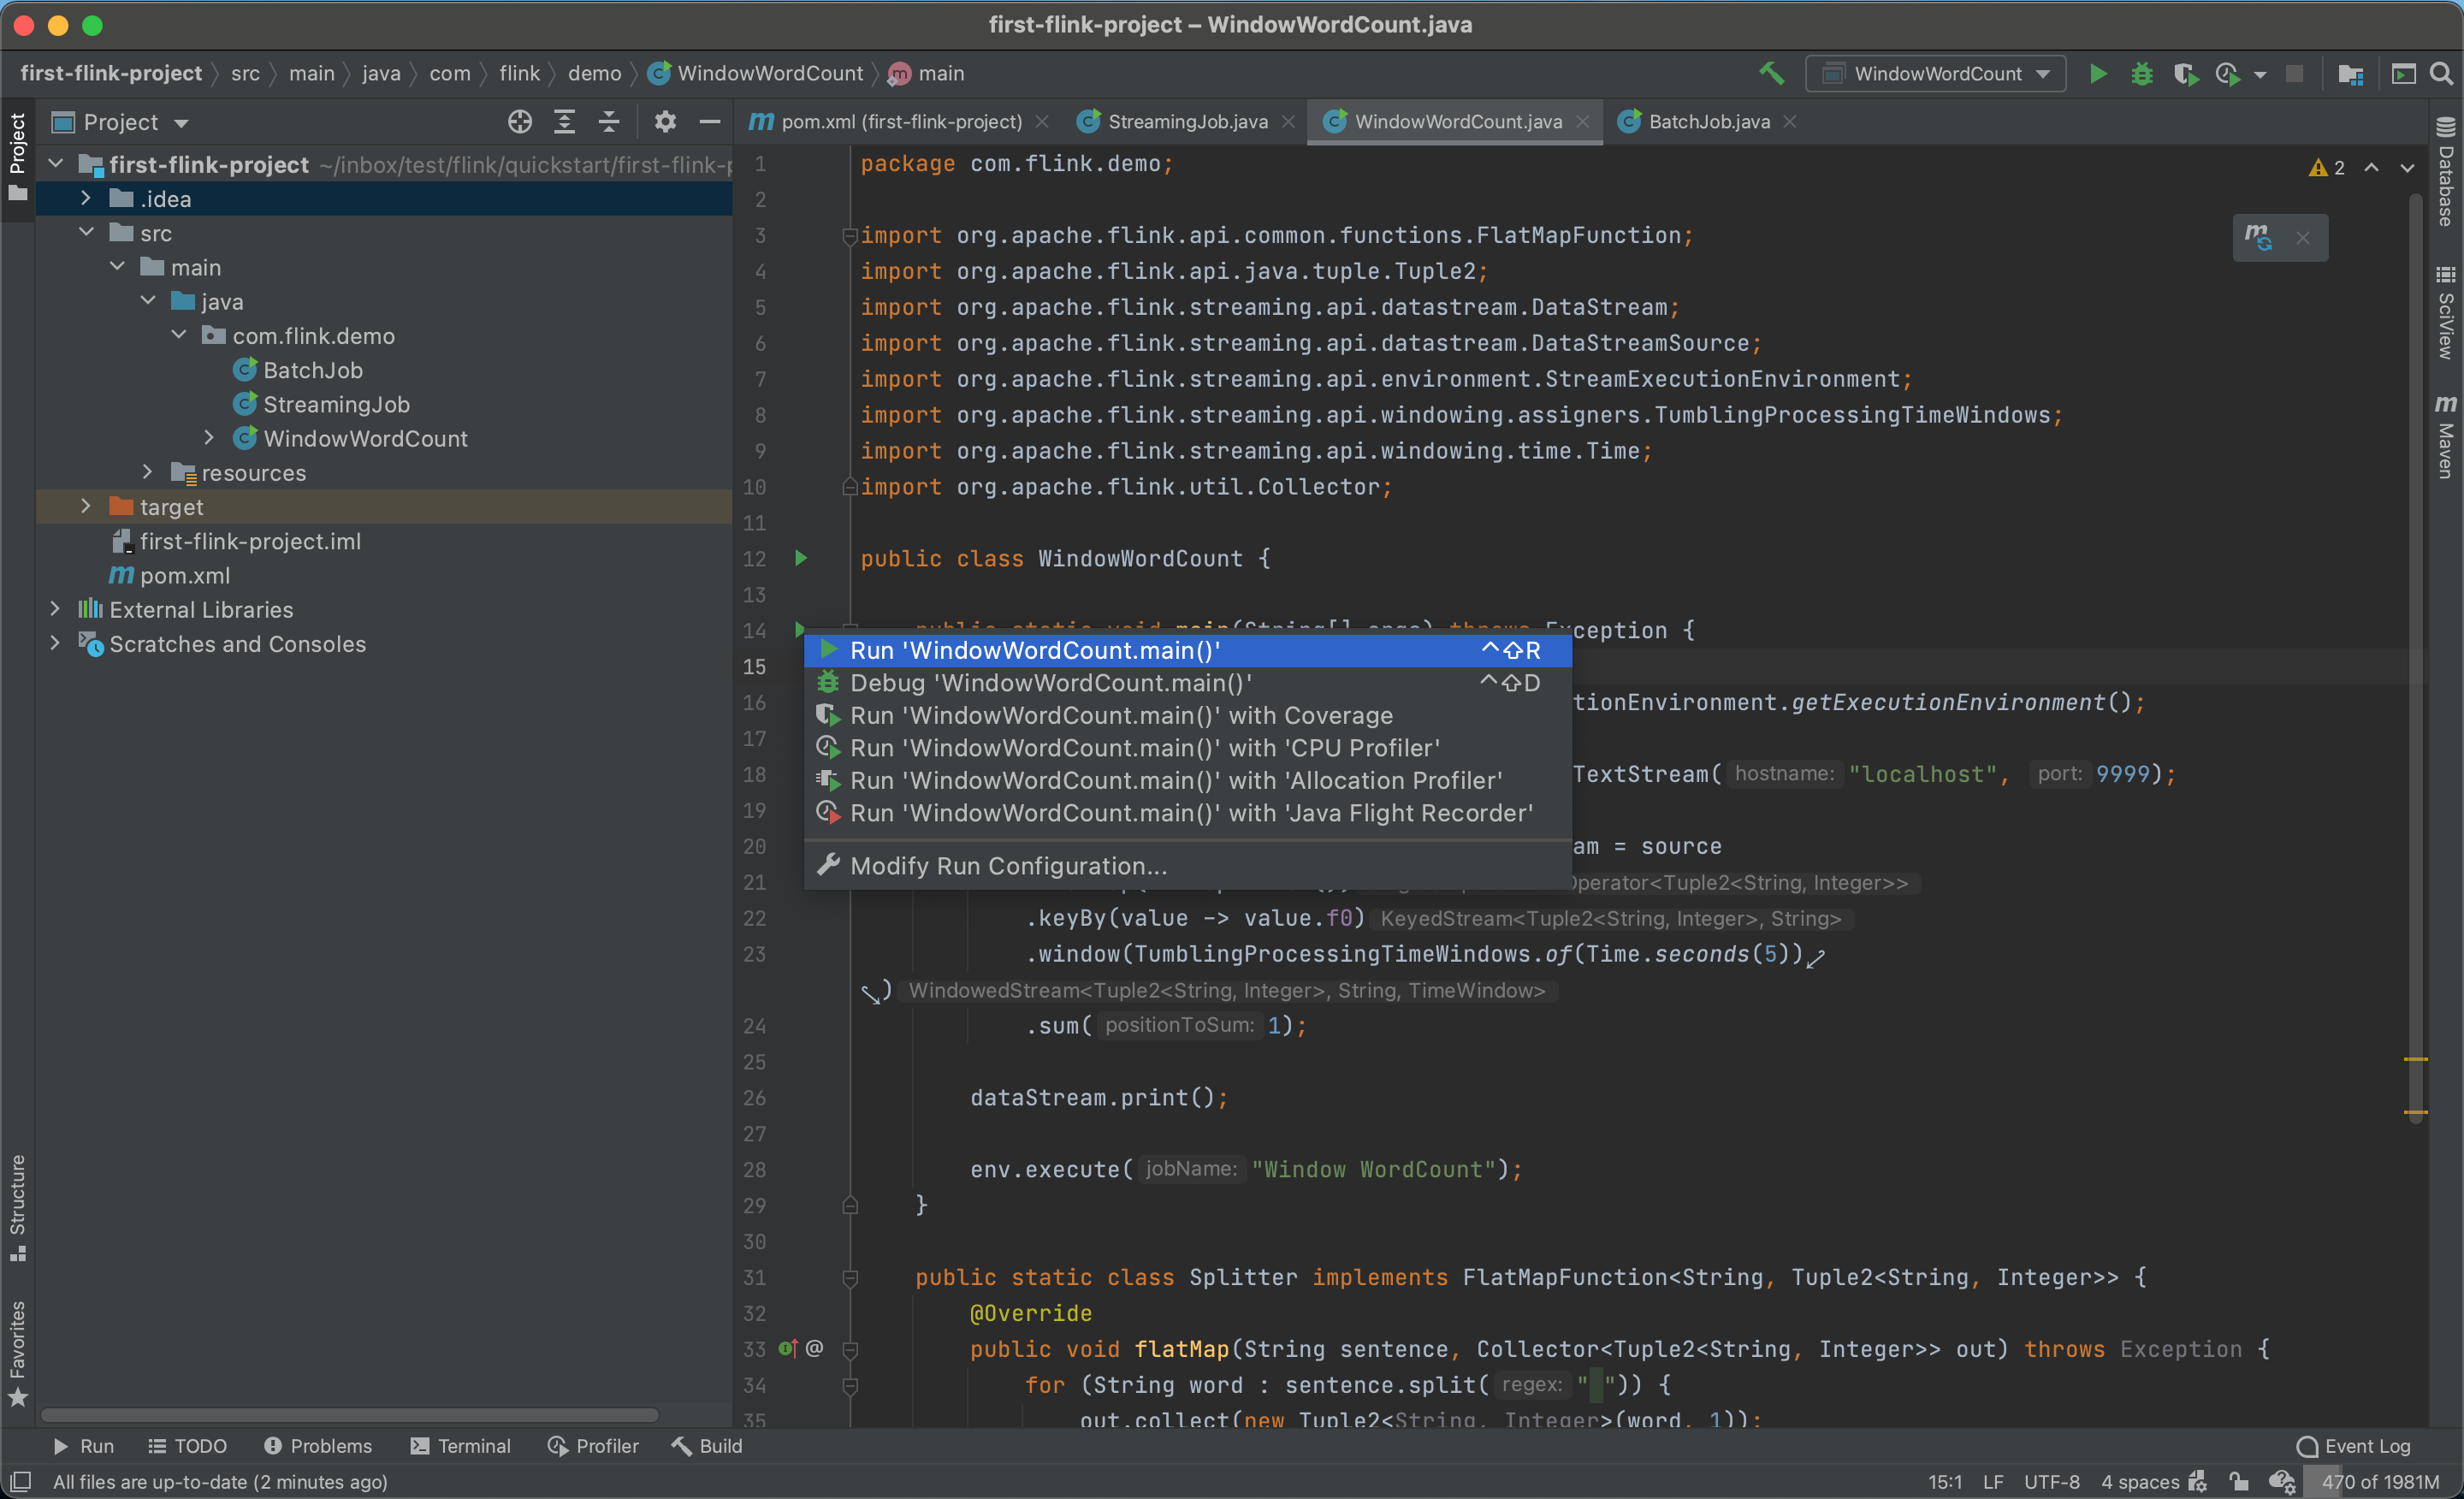The width and height of the screenshot is (2464, 1499).
Task: Click Collapse All icon in Project panel
Action: tap(609, 122)
